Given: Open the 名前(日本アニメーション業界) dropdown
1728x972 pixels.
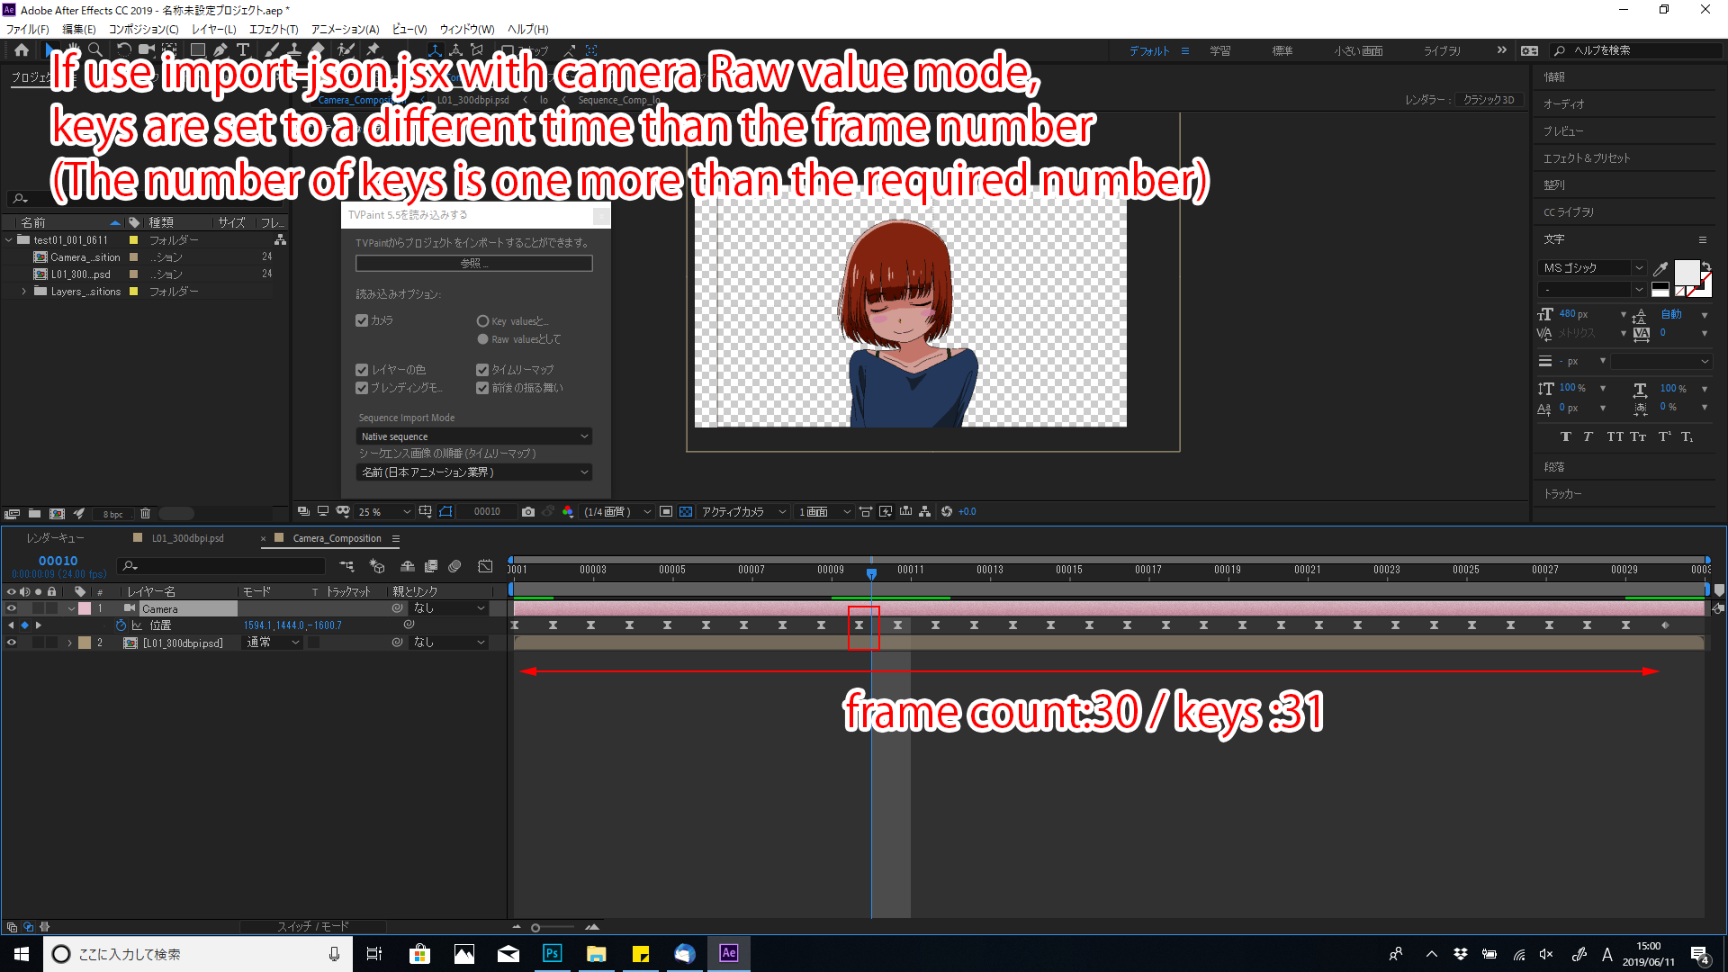Looking at the screenshot, I should (474, 472).
